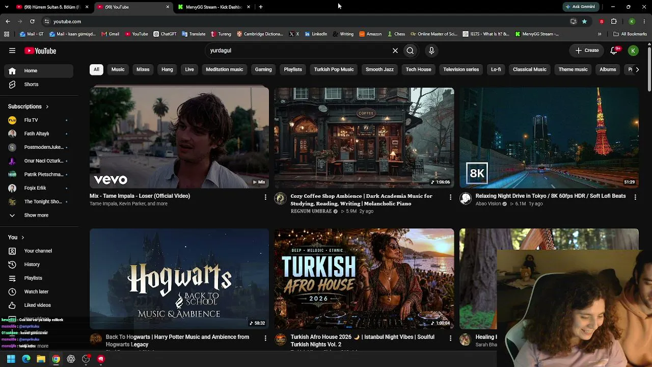Switch to the Hürrem Sultan 8. Bölüm tab
This screenshot has width=652, height=367.
(x=52, y=7)
